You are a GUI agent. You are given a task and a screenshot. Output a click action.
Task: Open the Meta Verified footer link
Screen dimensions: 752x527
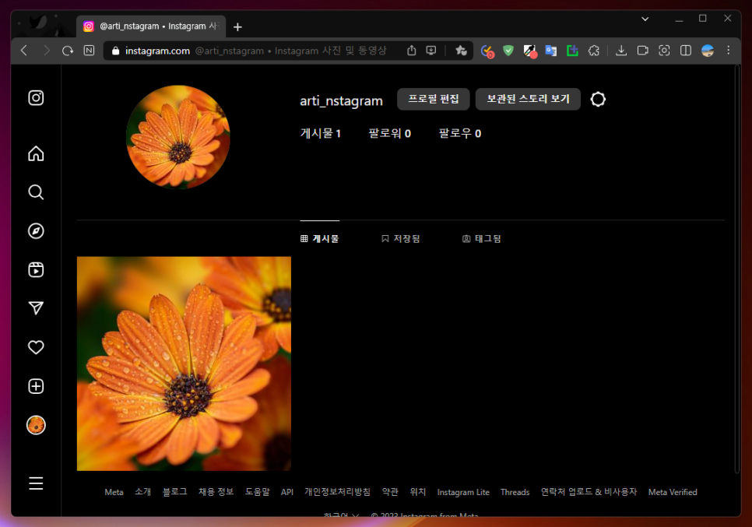[673, 492]
